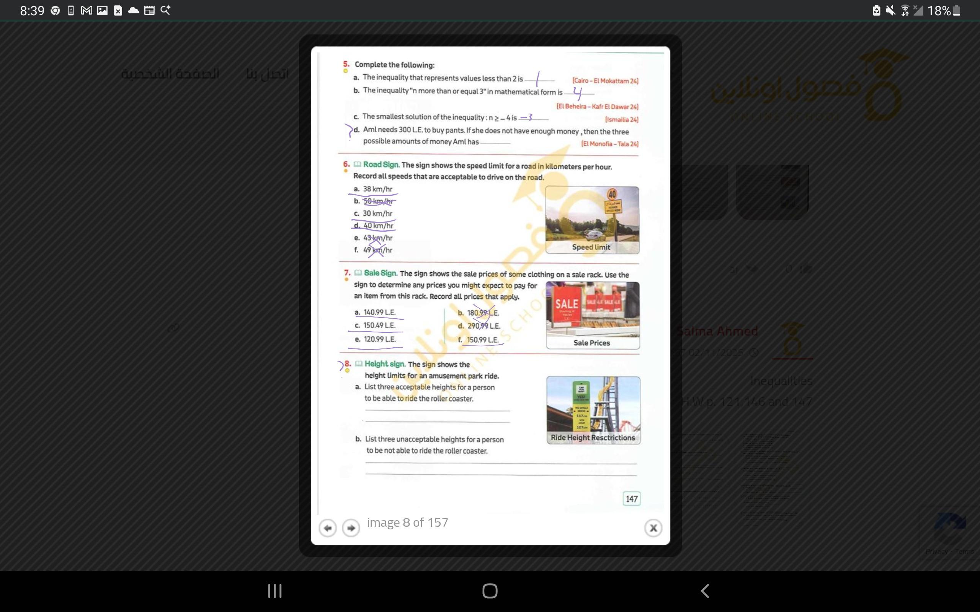Tap the calendar notification icon in status bar
The height and width of the screenshot is (612, 980).
[x=149, y=11]
